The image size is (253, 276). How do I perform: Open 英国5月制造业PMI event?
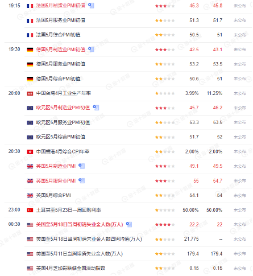coord(56,166)
